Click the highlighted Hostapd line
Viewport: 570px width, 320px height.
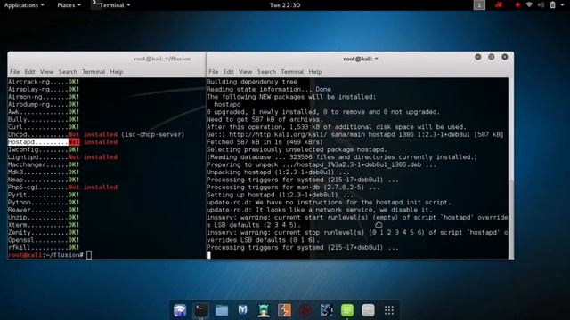point(62,142)
